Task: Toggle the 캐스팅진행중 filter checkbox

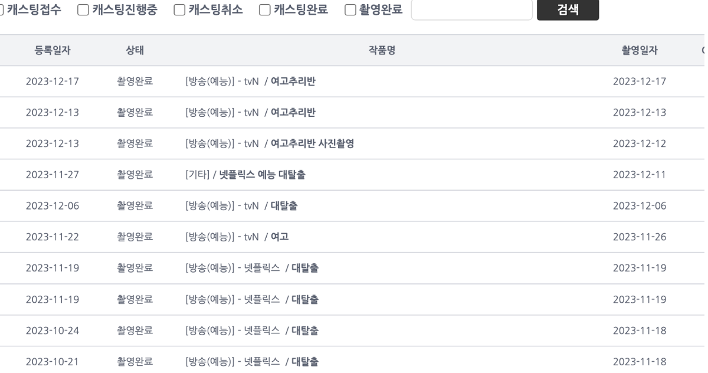Action: pyautogui.click(x=83, y=10)
